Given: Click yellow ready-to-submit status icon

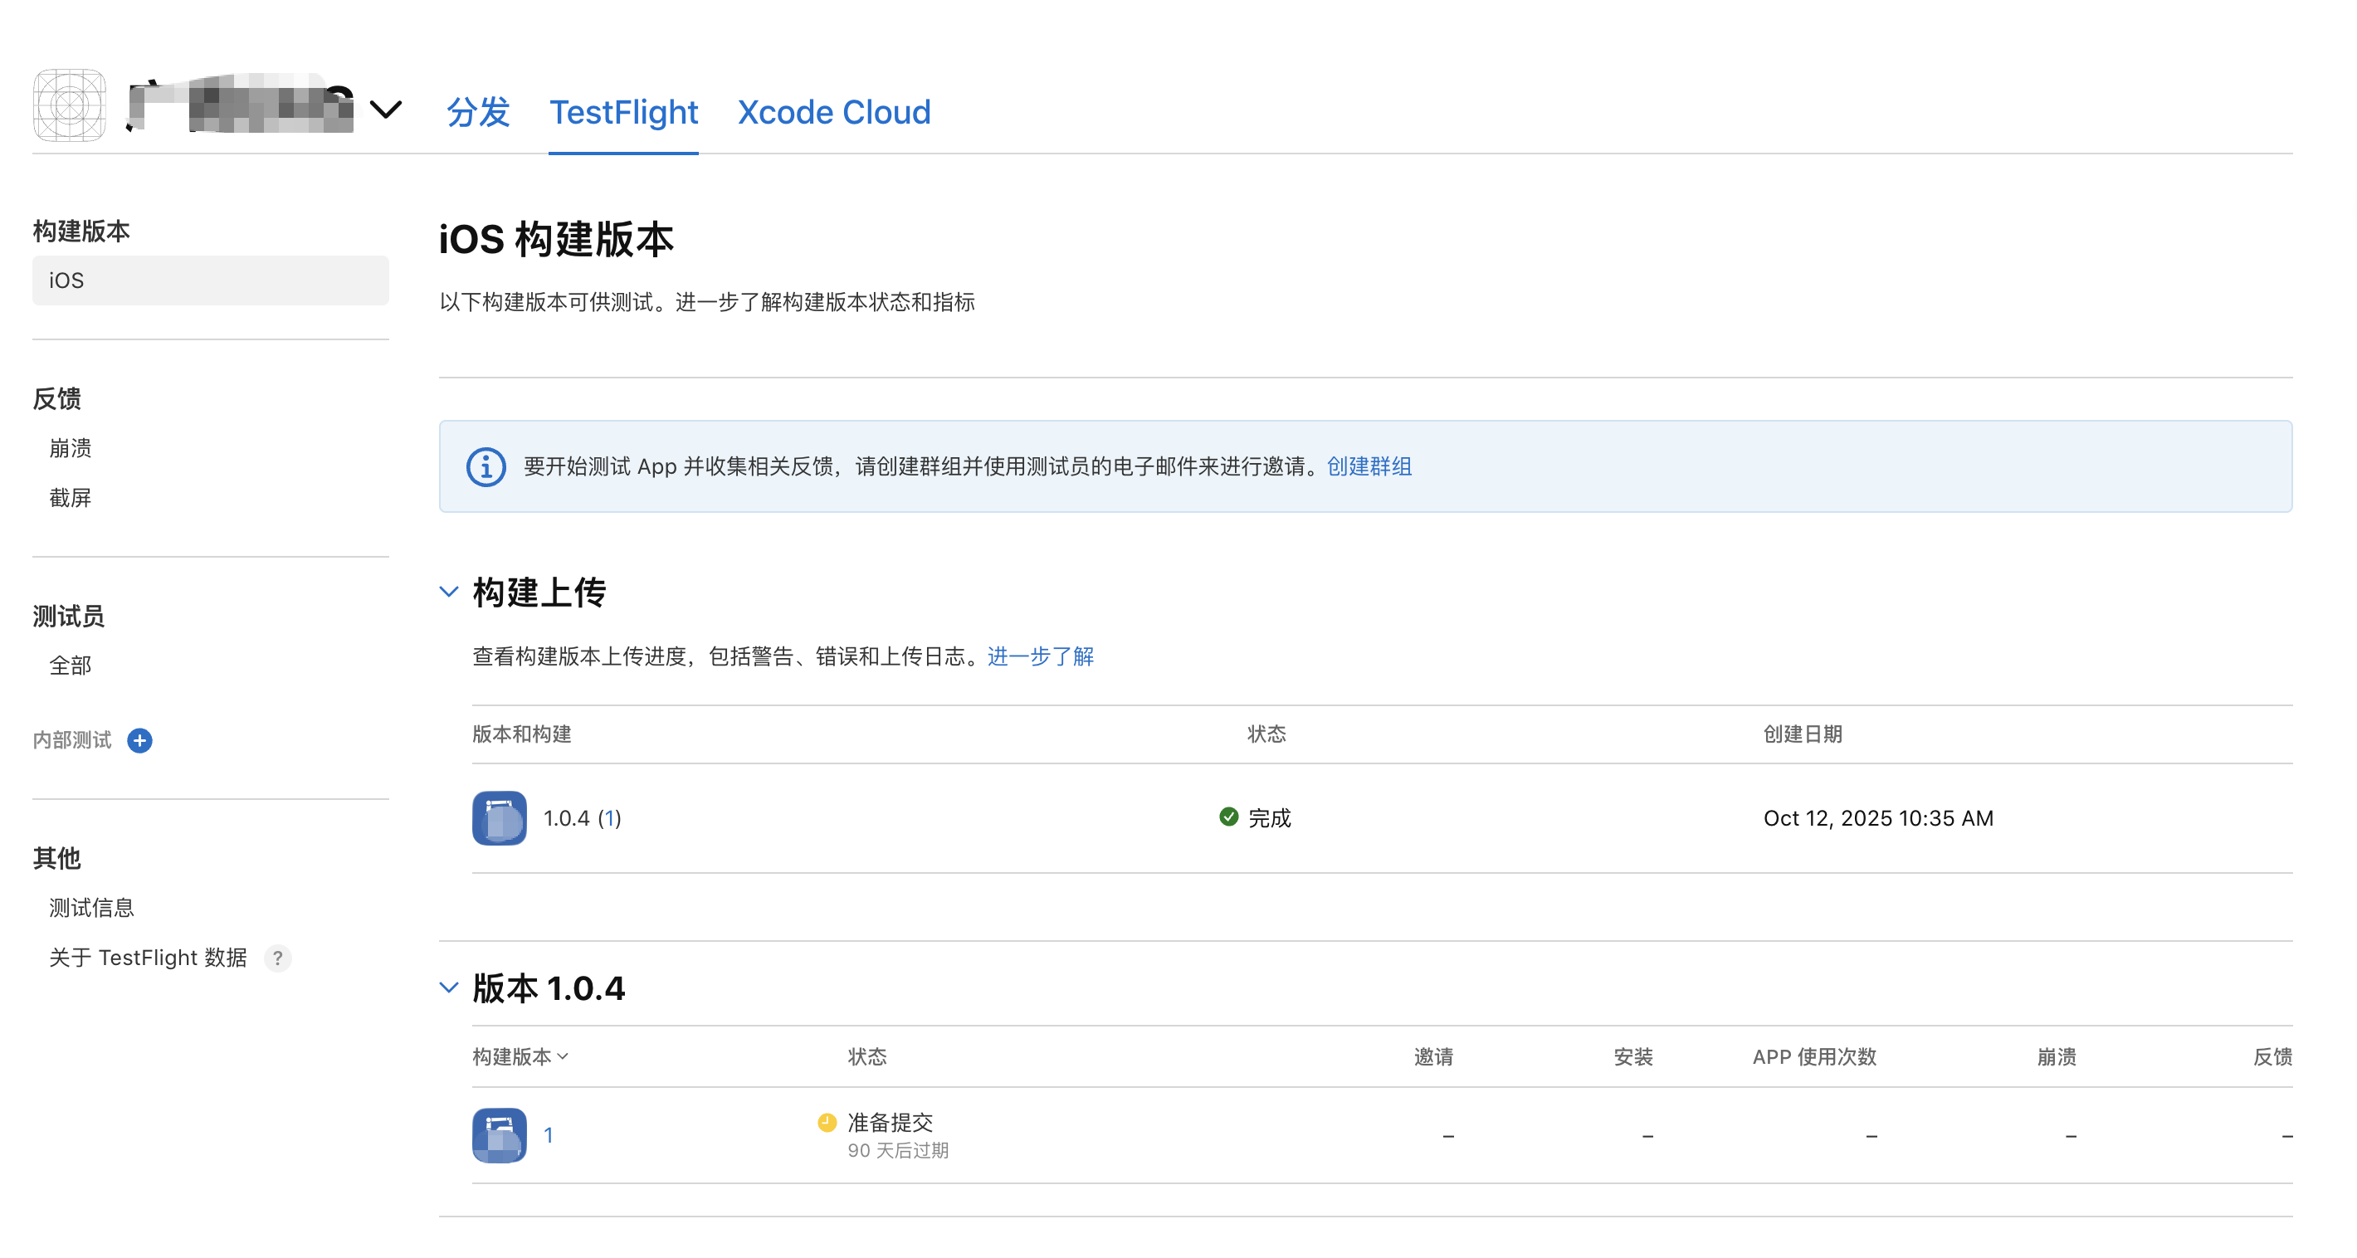Looking at the screenshot, I should click(827, 1122).
